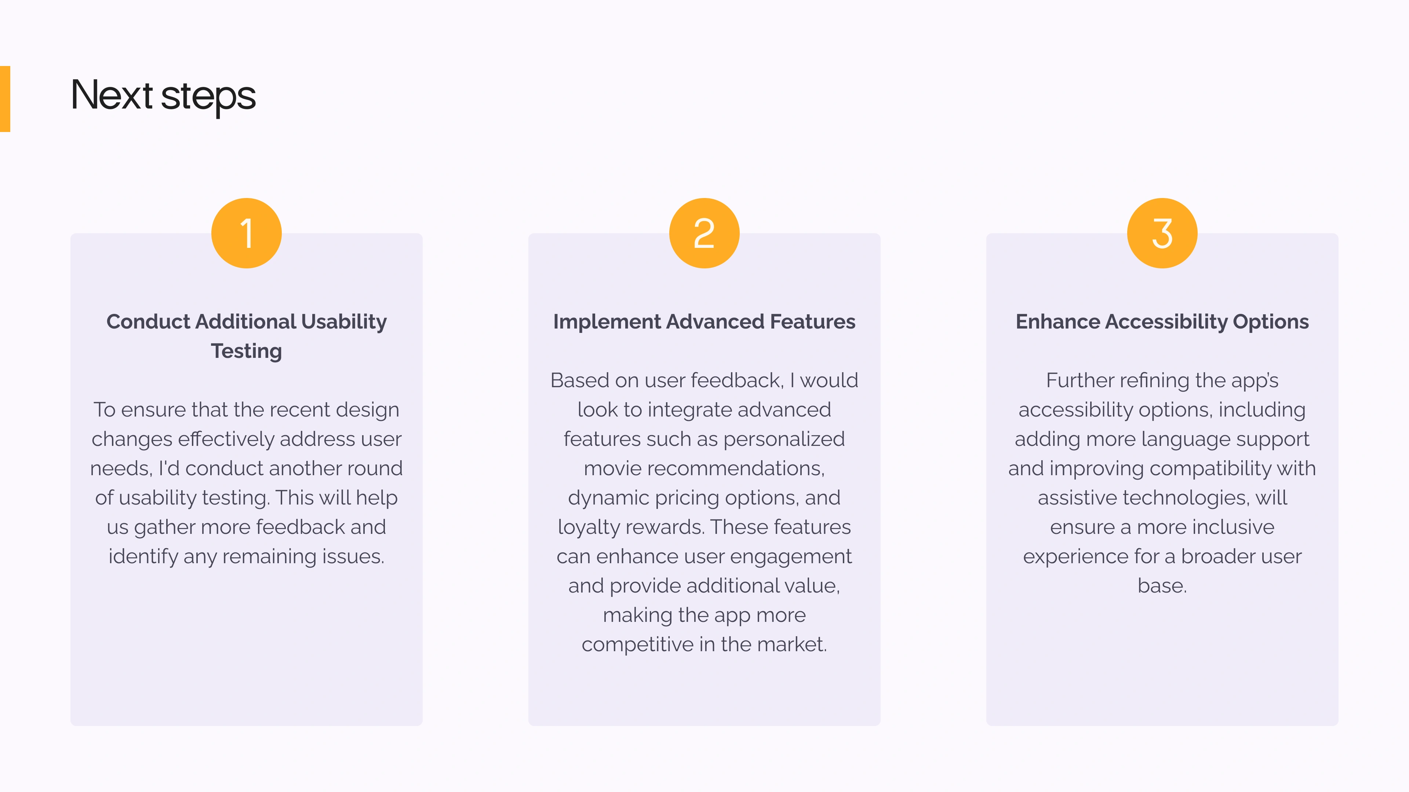Click "assistive technologies, will" text line
The width and height of the screenshot is (1409, 792).
pyautogui.click(x=1162, y=498)
